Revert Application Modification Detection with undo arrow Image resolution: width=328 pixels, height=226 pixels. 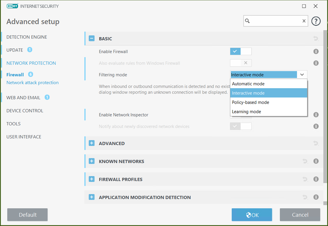[305, 197]
